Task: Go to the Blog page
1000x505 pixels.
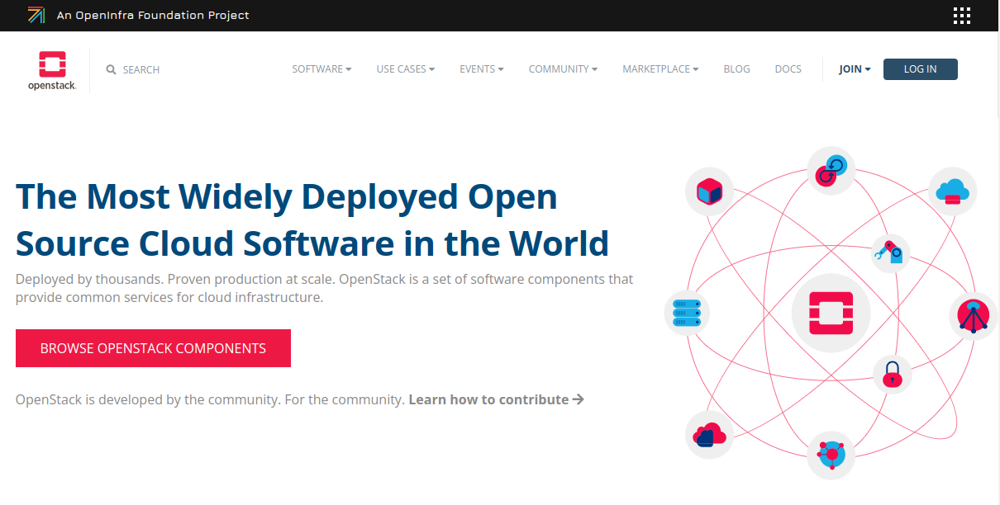Action: [x=736, y=69]
